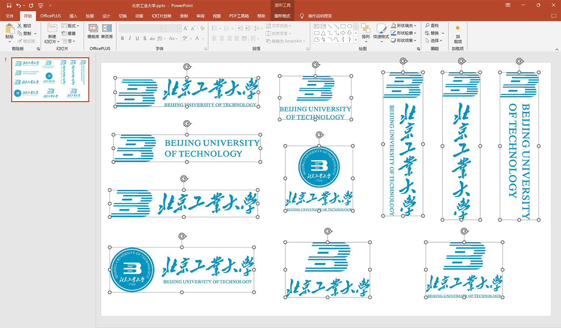Image resolution: width=561 pixels, height=328 pixels.
Task: Select the text box shape in gallery
Action: (317, 26)
